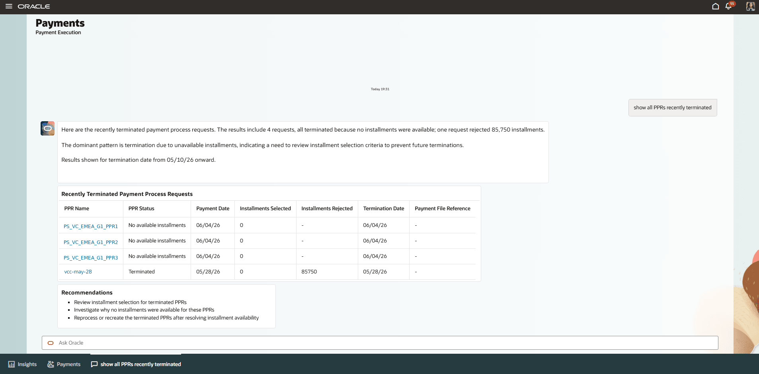Viewport: 759px width, 374px height.
Task: Click the Recommendations heading
Action: (x=87, y=293)
